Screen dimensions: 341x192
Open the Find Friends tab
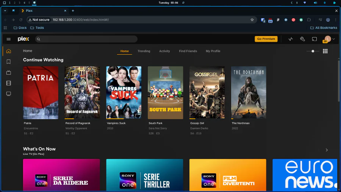pyautogui.click(x=188, y=51)
